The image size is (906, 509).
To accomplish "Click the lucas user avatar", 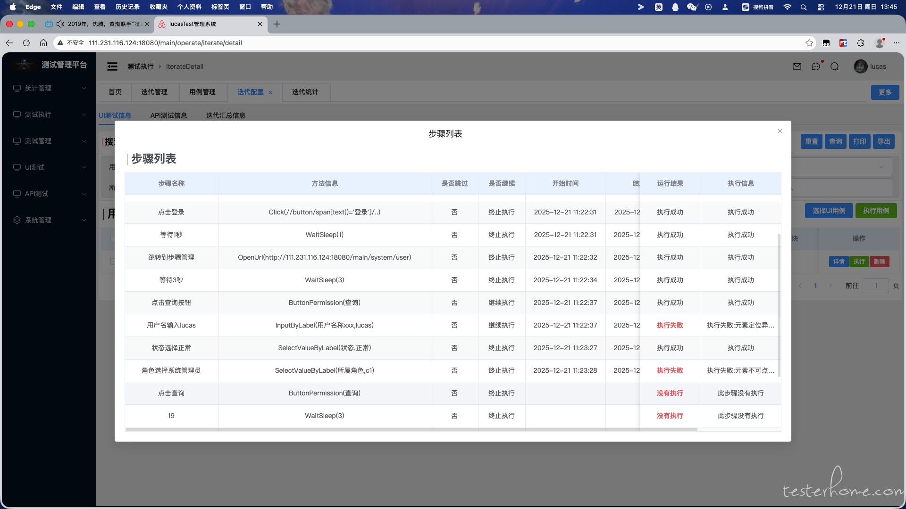I will 860,66.
